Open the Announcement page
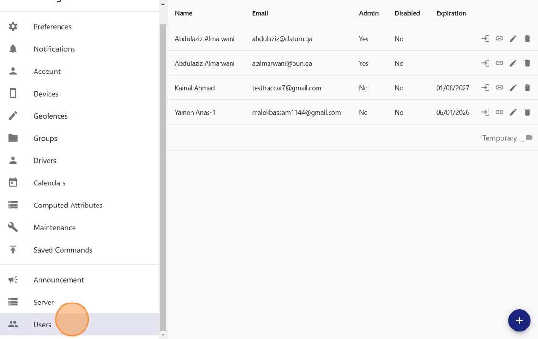 click(x=59, y=280)
